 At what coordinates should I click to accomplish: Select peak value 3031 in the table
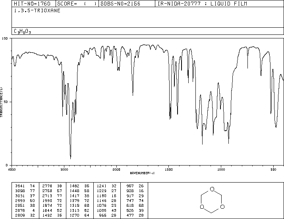(20, 196)
